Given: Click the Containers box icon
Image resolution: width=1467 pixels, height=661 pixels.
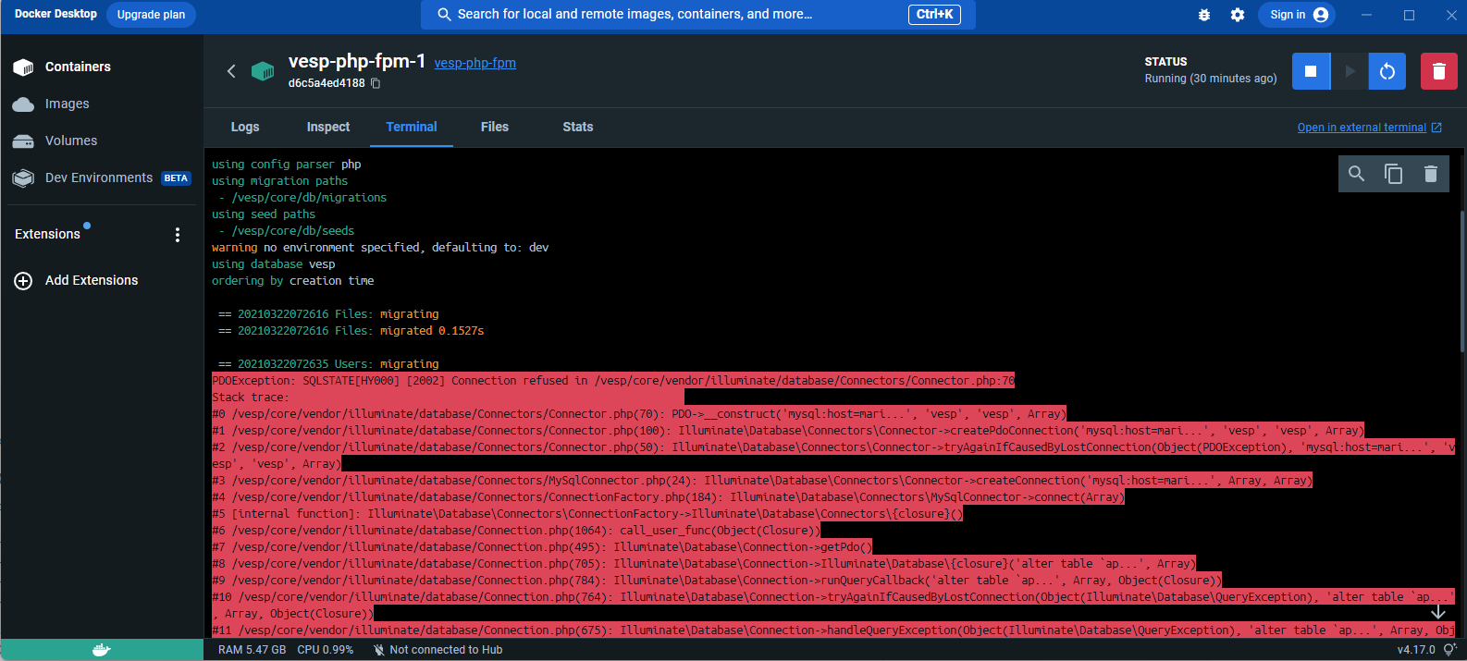Looking at the screenshot, I should tap(23, 67).
